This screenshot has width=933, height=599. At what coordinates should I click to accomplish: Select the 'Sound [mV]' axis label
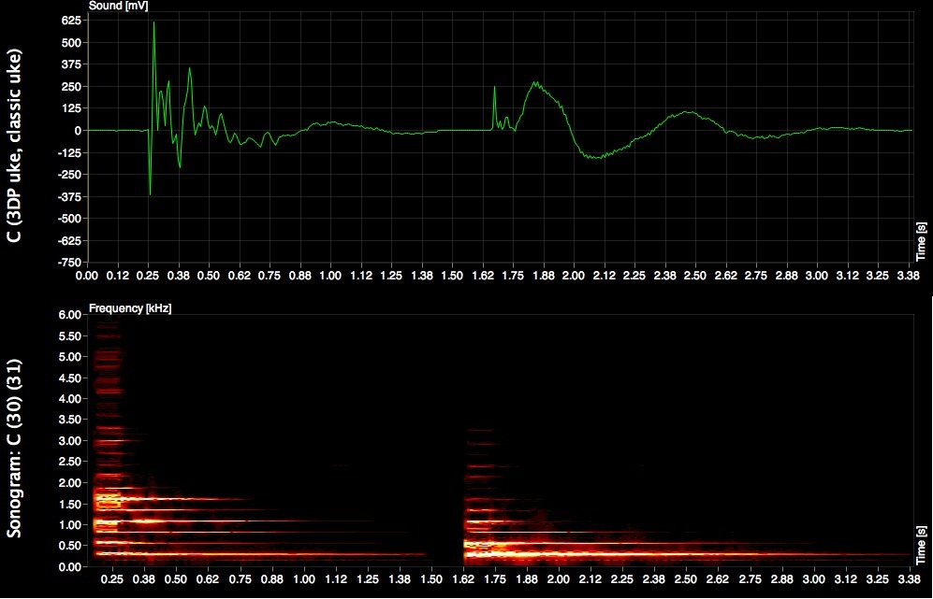pyautogui.click(x=118, y=6)
